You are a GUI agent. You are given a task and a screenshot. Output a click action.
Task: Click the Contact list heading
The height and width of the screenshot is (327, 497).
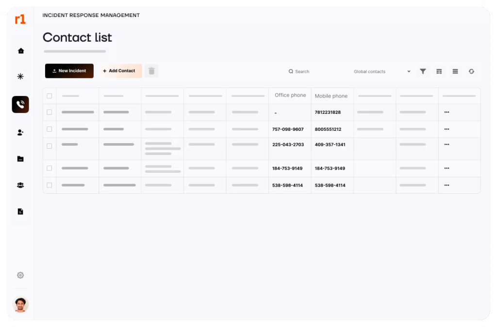pyautogui.click(x=77, y=37)
